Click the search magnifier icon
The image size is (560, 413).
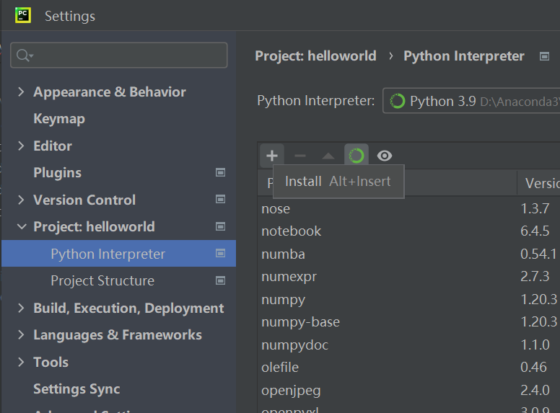[x=24, y=55]
